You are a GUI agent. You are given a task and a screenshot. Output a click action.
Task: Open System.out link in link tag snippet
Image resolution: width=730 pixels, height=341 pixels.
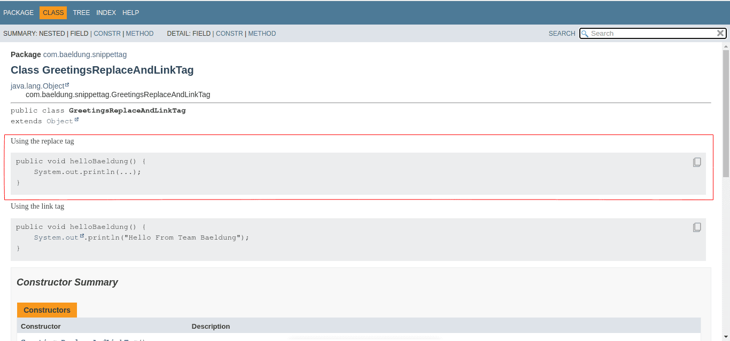[56, 237]
